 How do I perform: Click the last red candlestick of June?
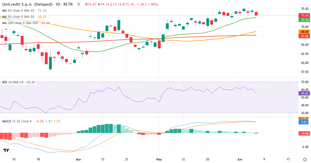point(256,13)
